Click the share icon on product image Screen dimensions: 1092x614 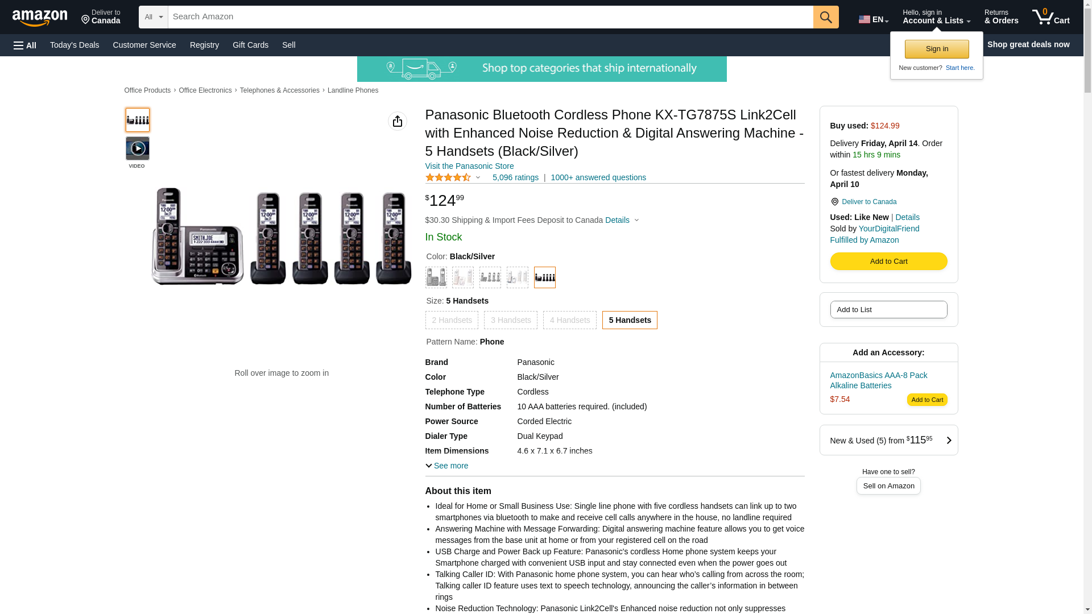click(x=398, y=121)
